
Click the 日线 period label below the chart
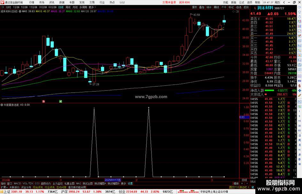coord(244,180)
